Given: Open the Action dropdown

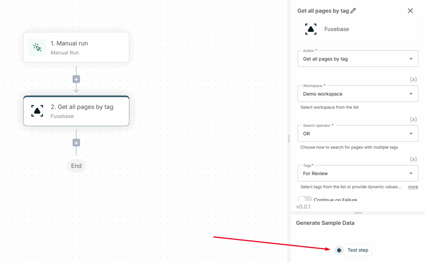Looking at the screenshot, I should (357, 59).
